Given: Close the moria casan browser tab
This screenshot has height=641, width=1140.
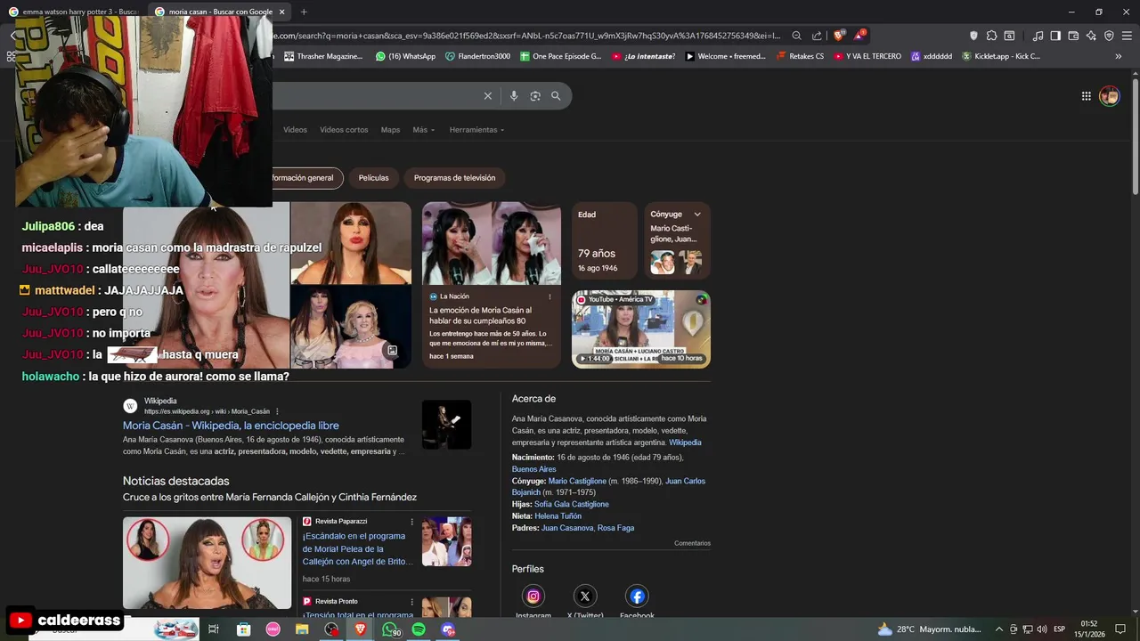Looking at the screenshot, I should [x=282, y=12].
